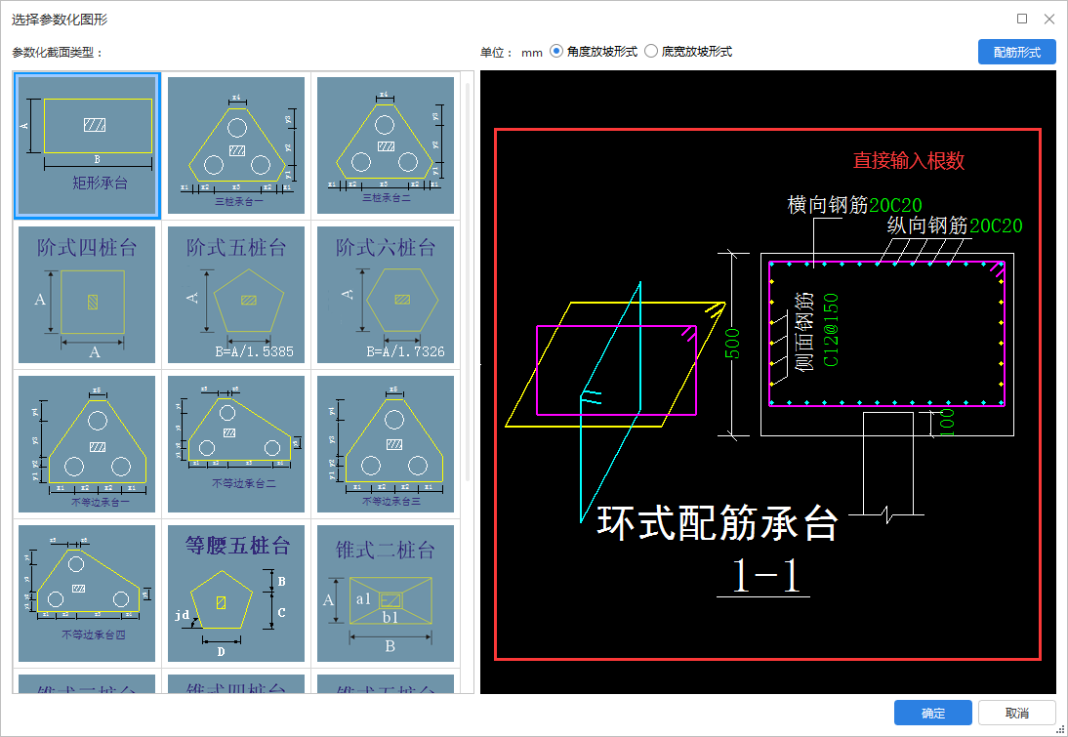The image size is (1068, 737).
Task: Click the 直接输入根数 red label
Action: click(x=909, y=161)
